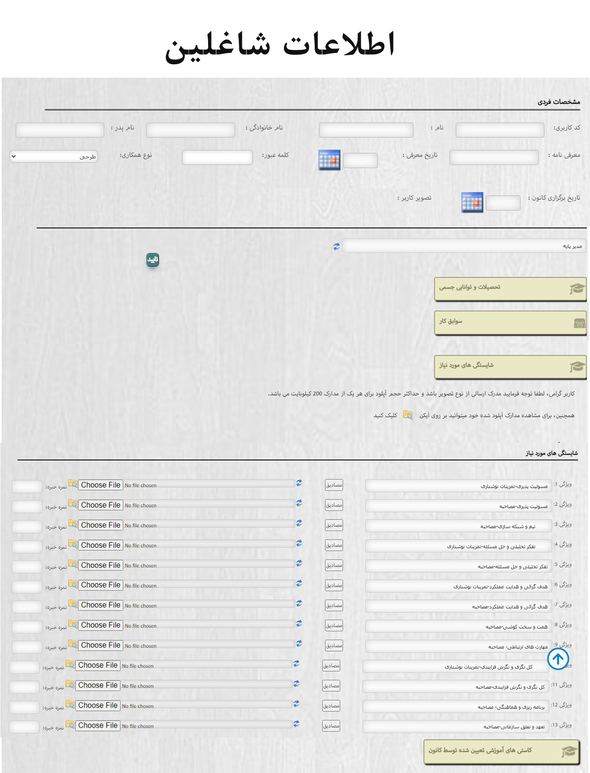Viewport: 590px width, 773px height.
Task: Click refresh icon in ویژگی 3 row
Action: point(299,523)
